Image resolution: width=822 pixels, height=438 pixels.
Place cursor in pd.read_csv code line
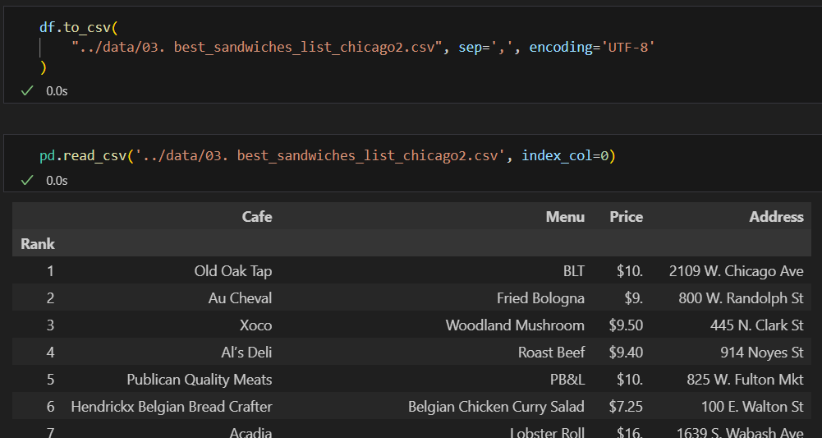tap(327, 156)
